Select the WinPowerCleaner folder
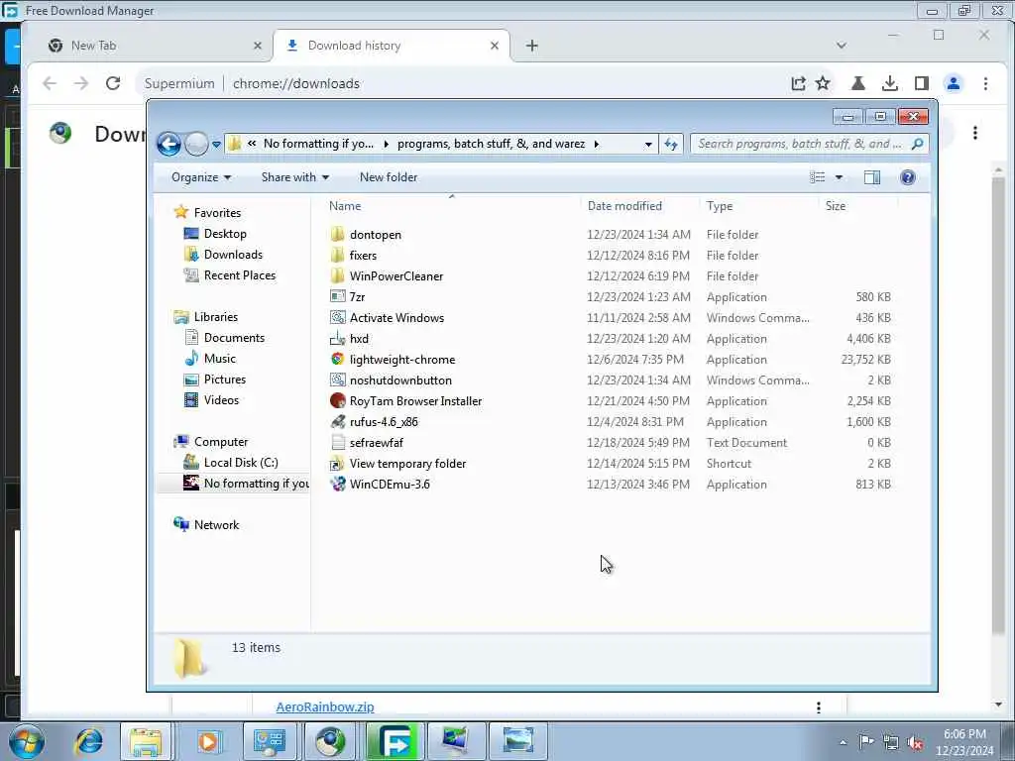 click(x=396, y=275)
